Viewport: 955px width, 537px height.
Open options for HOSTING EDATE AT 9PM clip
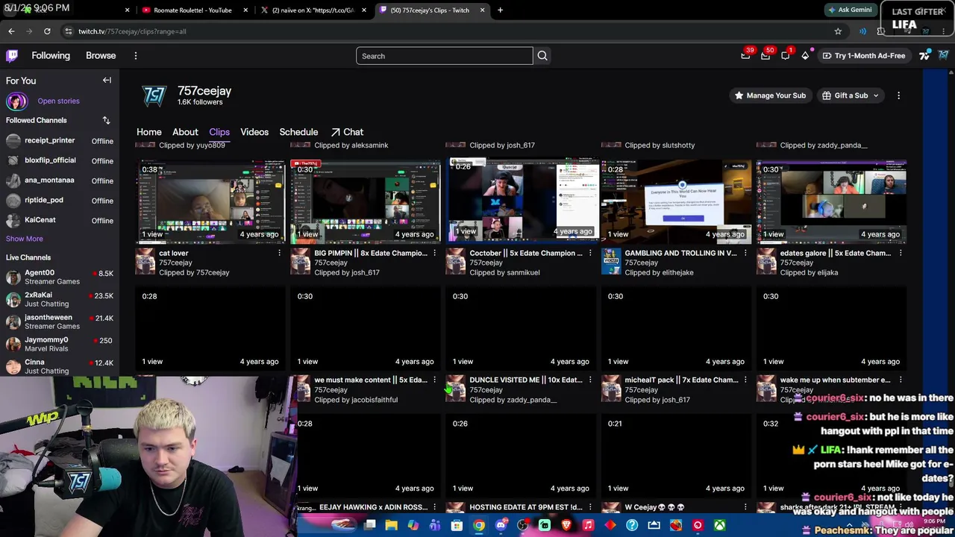589,507
